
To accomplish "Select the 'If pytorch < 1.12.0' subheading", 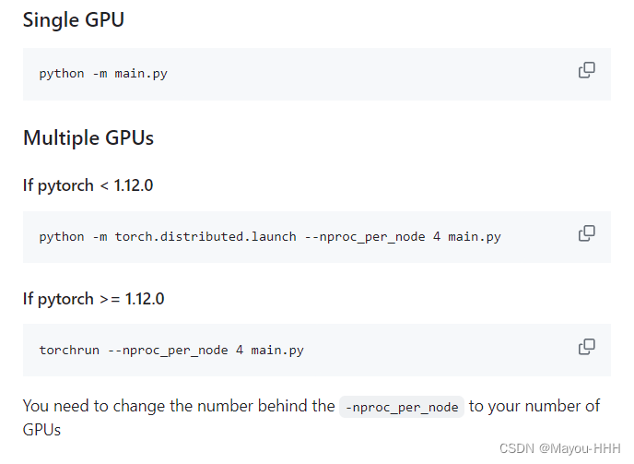I will [88, 185].
